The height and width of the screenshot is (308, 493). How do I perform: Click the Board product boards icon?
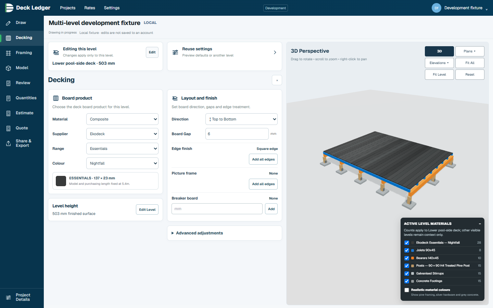(56, 98)
